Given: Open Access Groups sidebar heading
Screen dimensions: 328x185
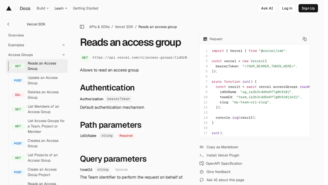Looking at the screenshot, I should pos(20,55).
